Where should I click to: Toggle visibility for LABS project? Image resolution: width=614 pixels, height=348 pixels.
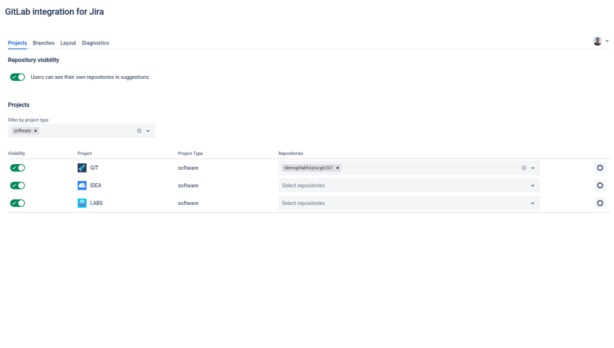(18, 203)
